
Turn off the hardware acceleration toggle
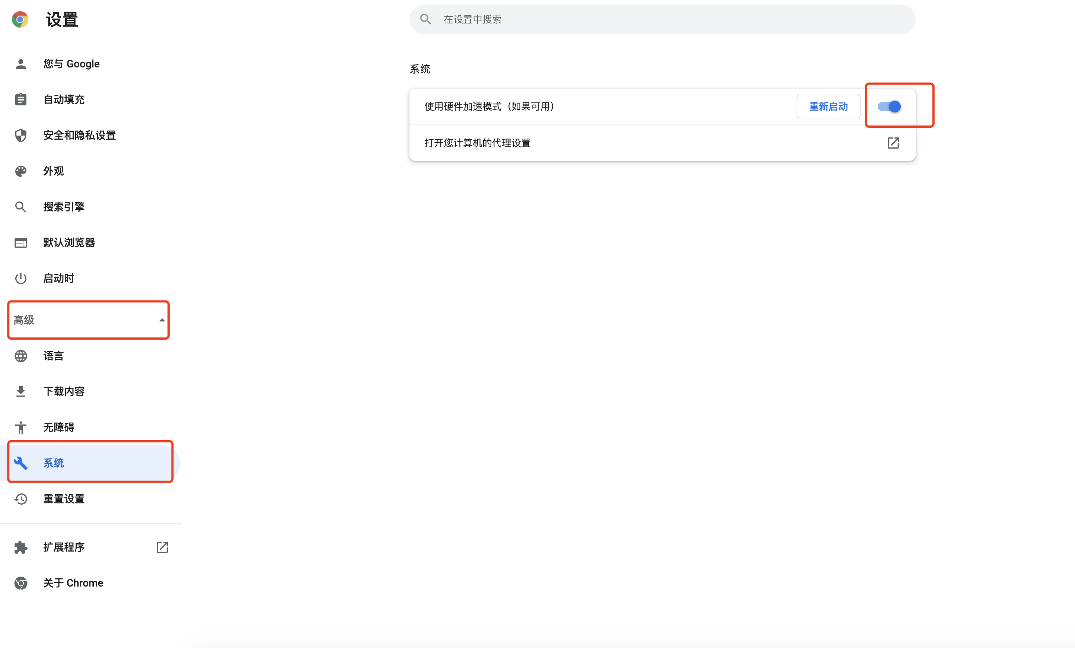[889, 107]
